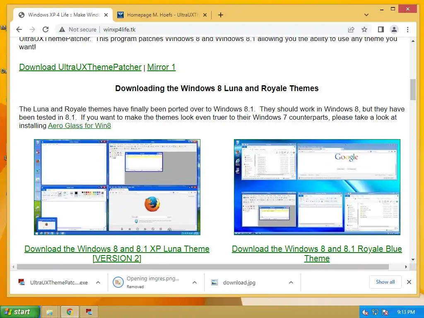Close the Windows XP 4 Life tab
Viewport: 424px width, 318px height.
[106, 15]
